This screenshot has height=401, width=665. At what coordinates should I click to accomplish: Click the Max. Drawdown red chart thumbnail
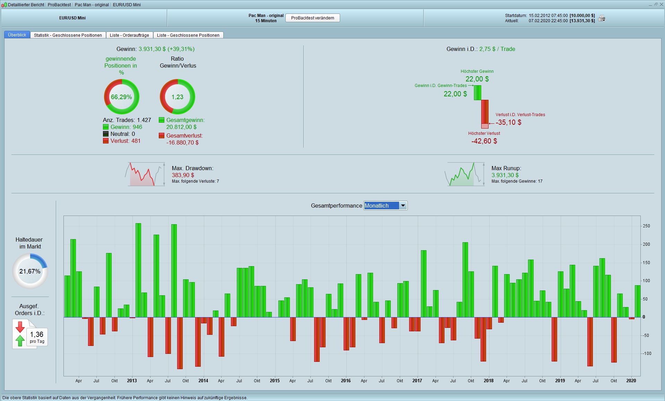(x=145, y=174)
